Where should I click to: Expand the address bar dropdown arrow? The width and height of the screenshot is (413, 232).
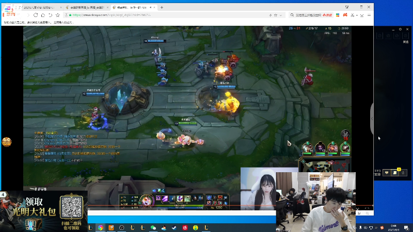click(x=281, y=15)
